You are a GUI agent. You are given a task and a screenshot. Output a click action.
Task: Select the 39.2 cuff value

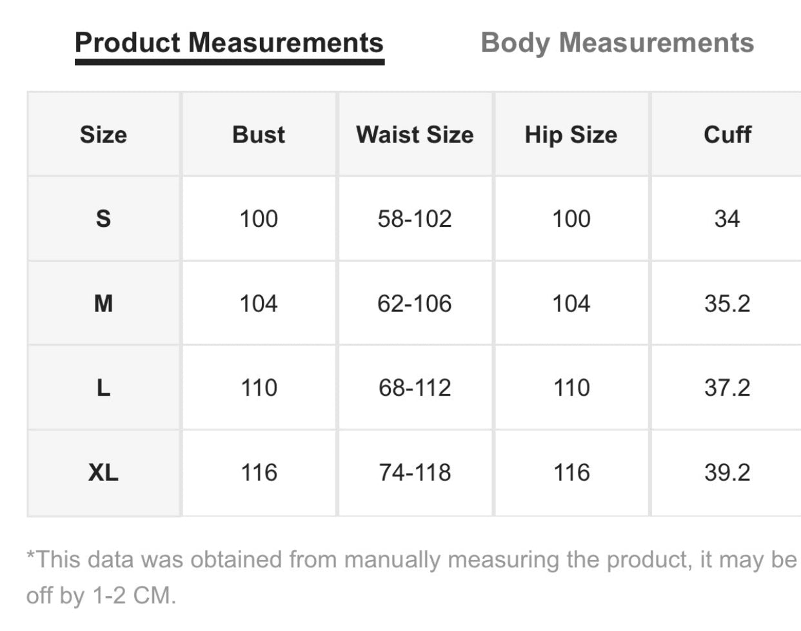tap(727, 473)
